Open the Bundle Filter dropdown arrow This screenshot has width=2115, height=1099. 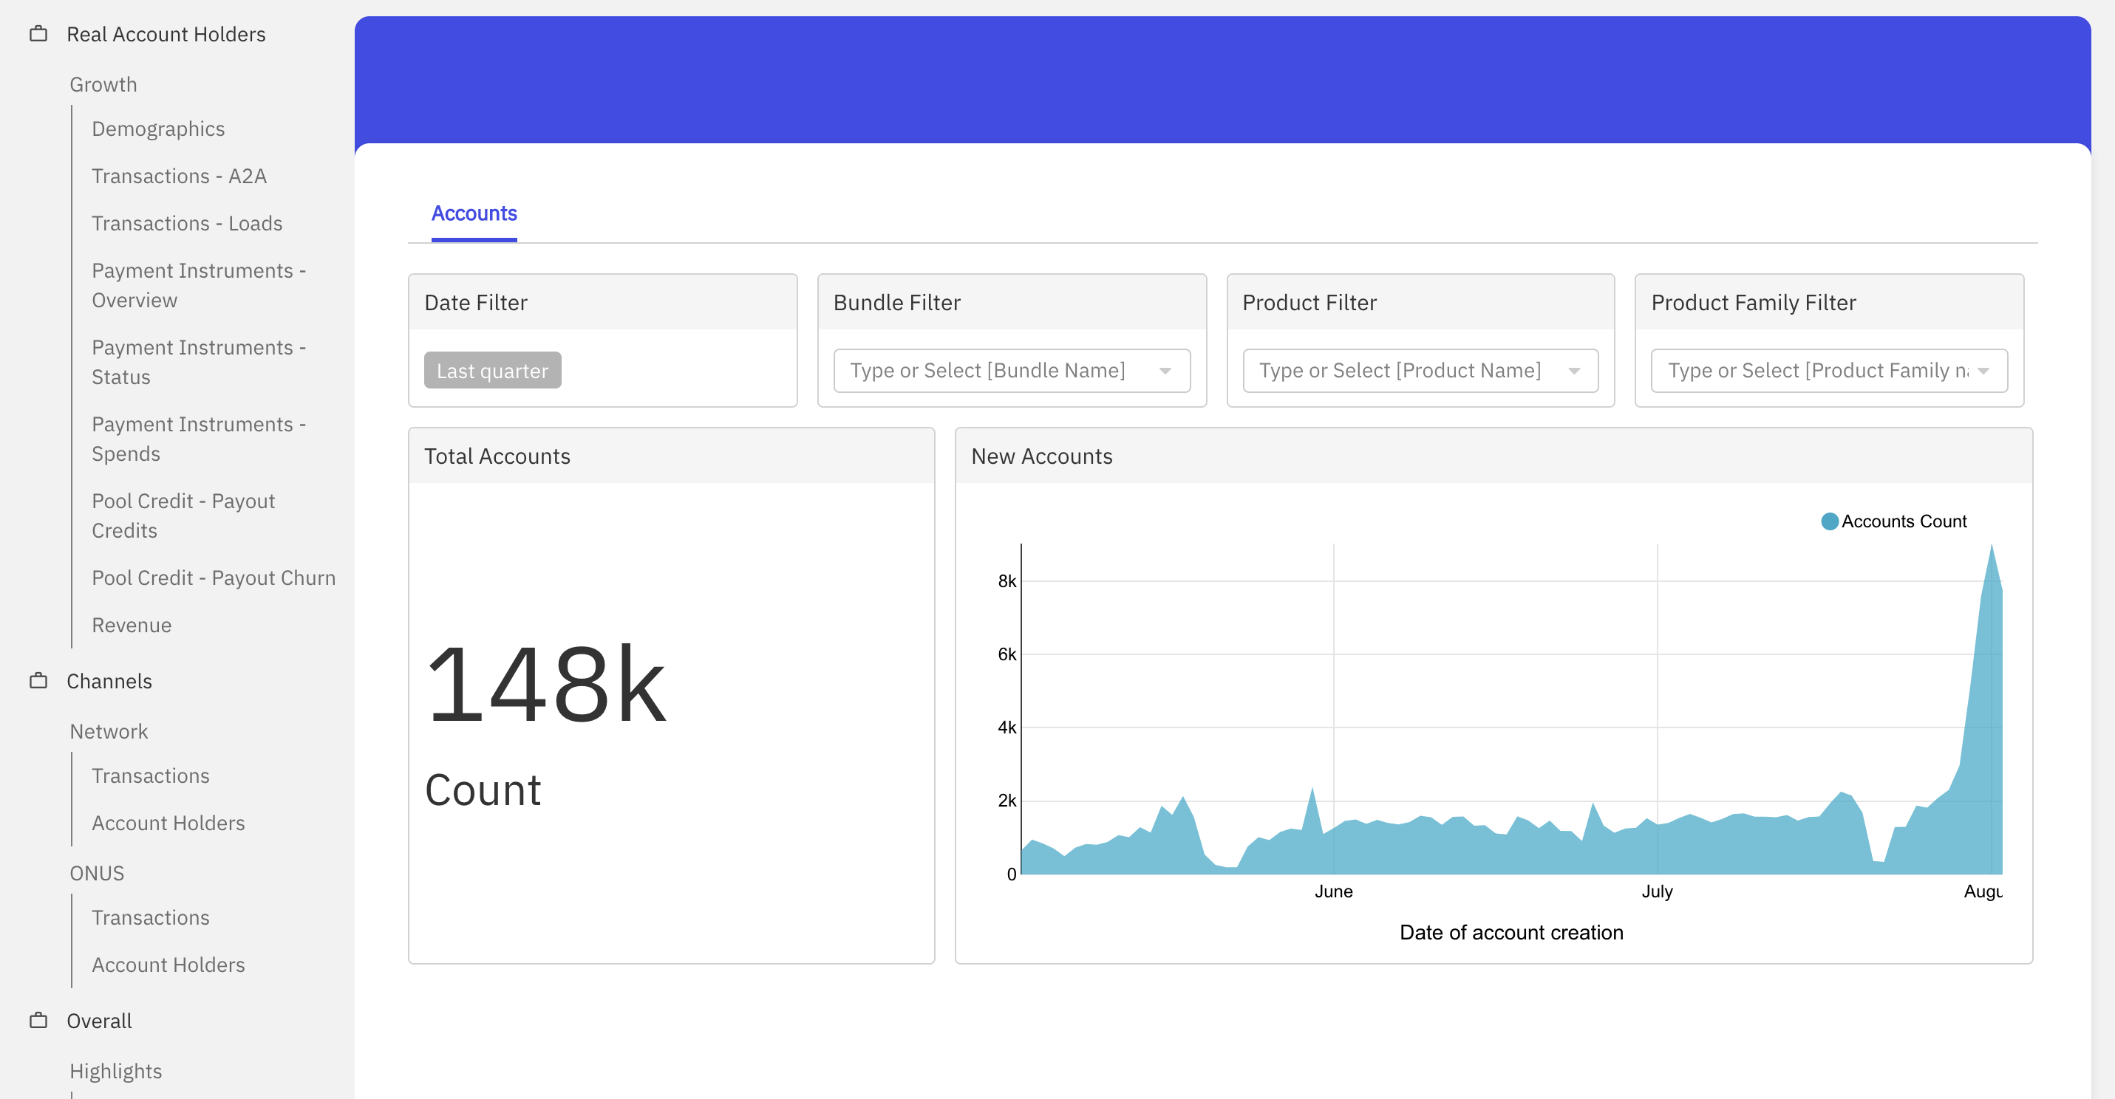pyautogui.click(x=1165, y=371)
